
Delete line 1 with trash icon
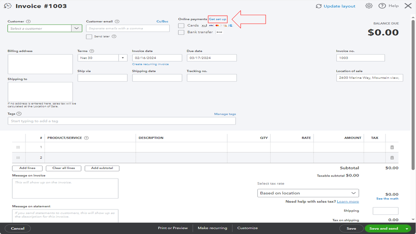392,147
